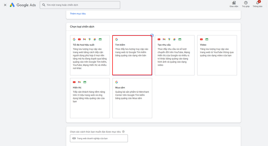This screenshot has height=146, width=268.
Task: Click Gmail icon in Tối đa hoá hiệu suất card
Action: [85, 39]
